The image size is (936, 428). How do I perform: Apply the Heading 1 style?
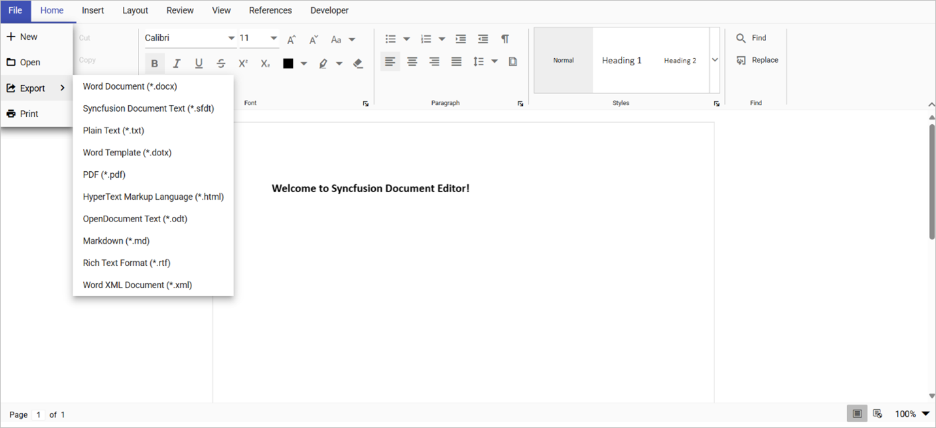pos(622,59)
